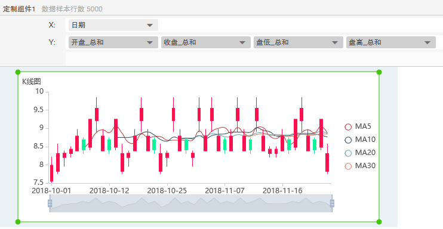Select the bottom-right green resize handle

(379, 222)
